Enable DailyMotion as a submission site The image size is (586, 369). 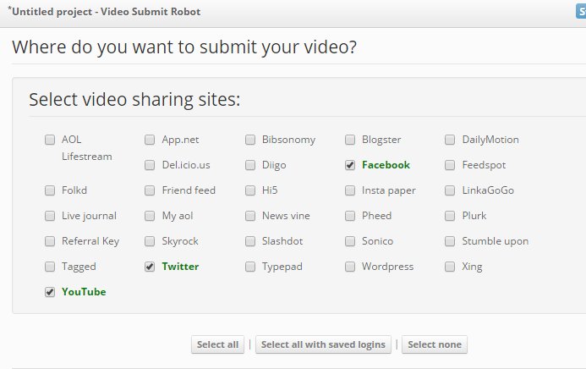tap(450, 140)
